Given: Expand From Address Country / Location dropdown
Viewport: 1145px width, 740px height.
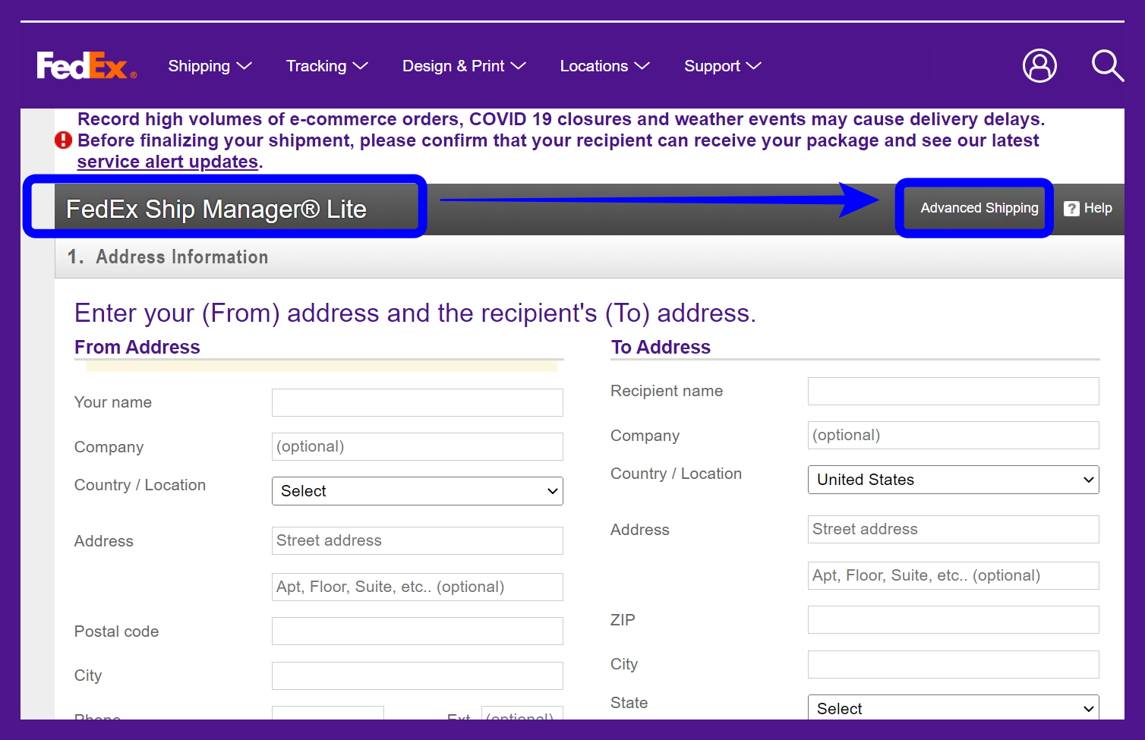Looking at the screenshot, I should (x=418, y=491).
